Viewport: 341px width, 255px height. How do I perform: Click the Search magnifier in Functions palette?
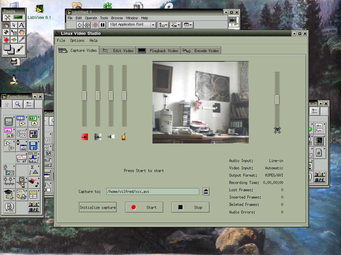pos(18,105)
